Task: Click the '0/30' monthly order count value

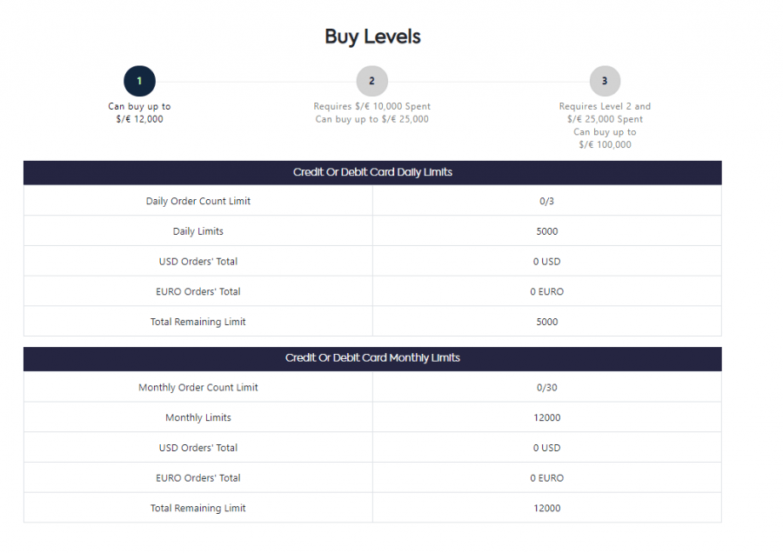Action: point(547,387)
